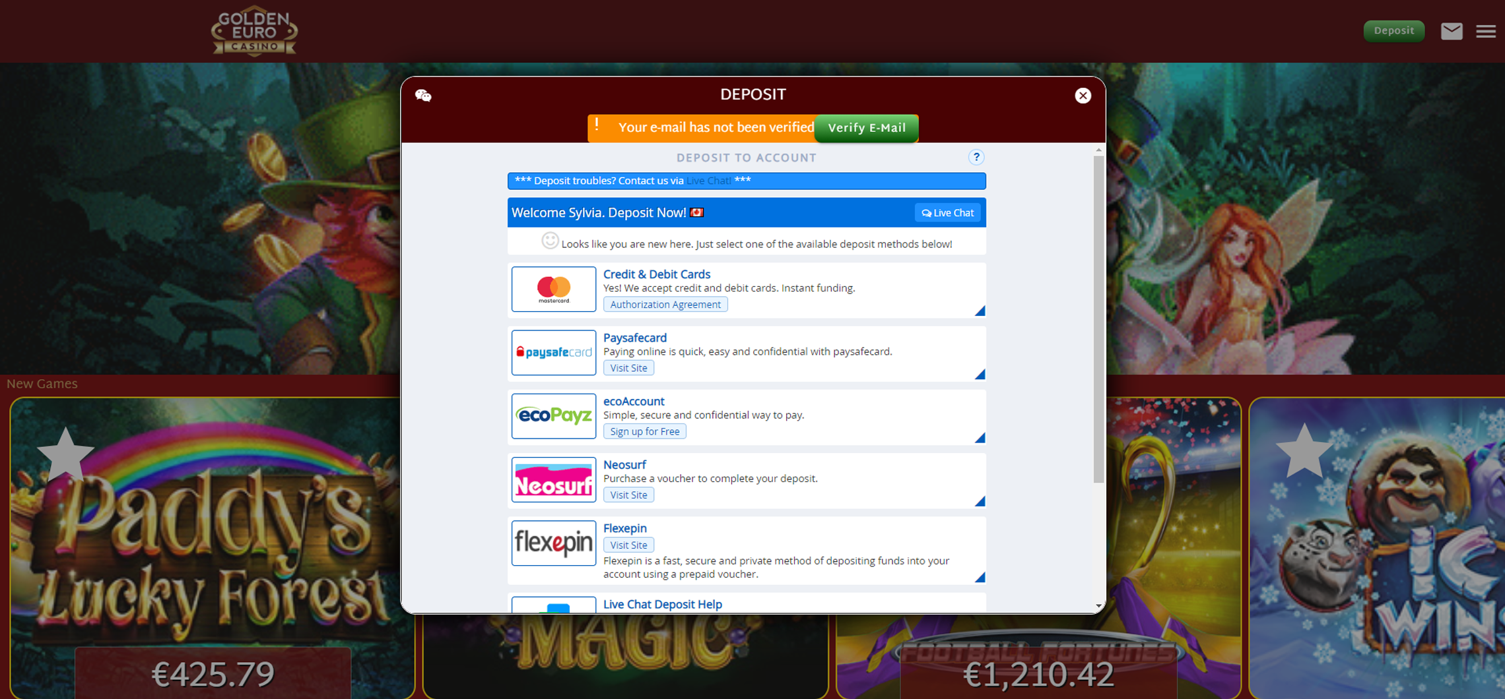Open the Live Chat Deposit Help heading
This screenshot has width=1505, height=699.
click(x=663, y=604)
